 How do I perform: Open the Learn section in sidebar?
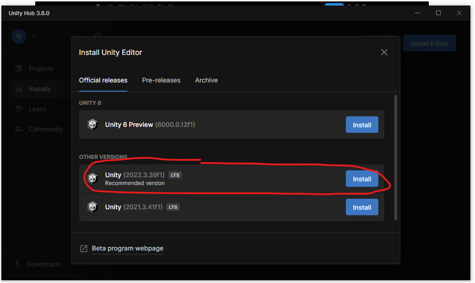37,109
